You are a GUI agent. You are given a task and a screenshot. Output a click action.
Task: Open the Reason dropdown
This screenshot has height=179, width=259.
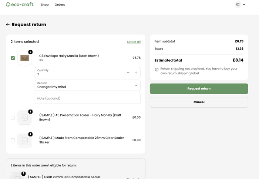click(x=88, y=85)
